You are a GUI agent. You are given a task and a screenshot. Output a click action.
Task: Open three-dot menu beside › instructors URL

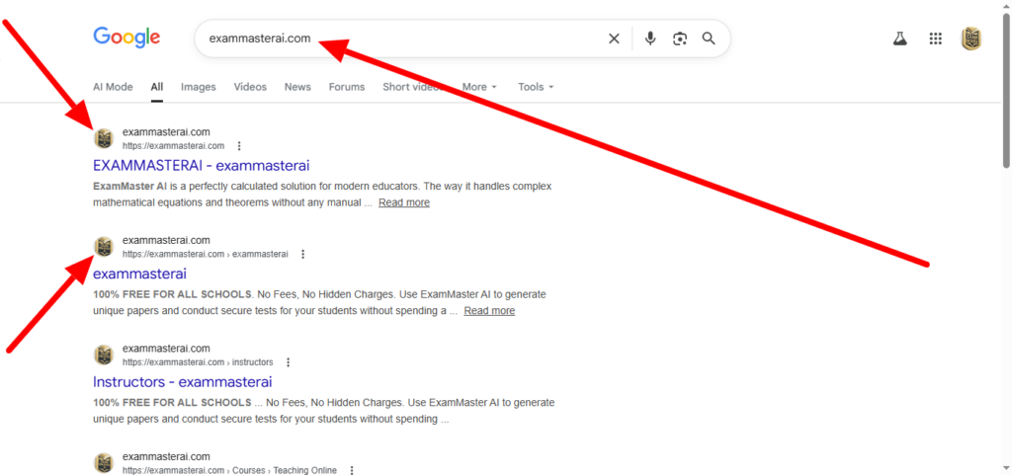pos(288,362)
